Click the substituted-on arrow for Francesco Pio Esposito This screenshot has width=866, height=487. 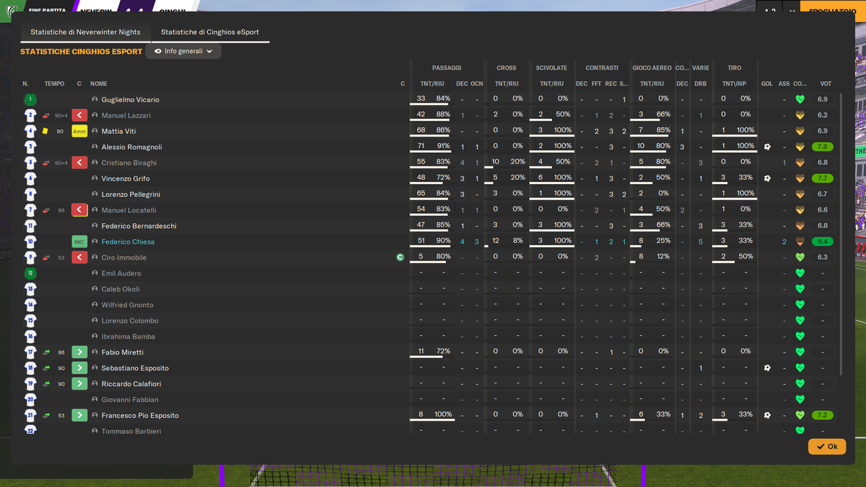click(x=79, y=415)
